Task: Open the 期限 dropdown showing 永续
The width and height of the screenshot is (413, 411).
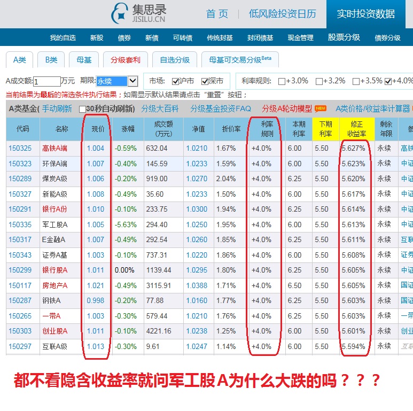Action: pos(117,81)
